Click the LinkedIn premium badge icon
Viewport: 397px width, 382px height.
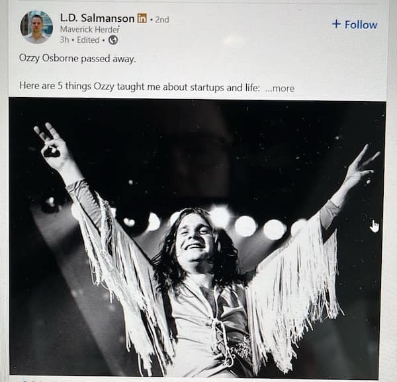pos(142,19)
